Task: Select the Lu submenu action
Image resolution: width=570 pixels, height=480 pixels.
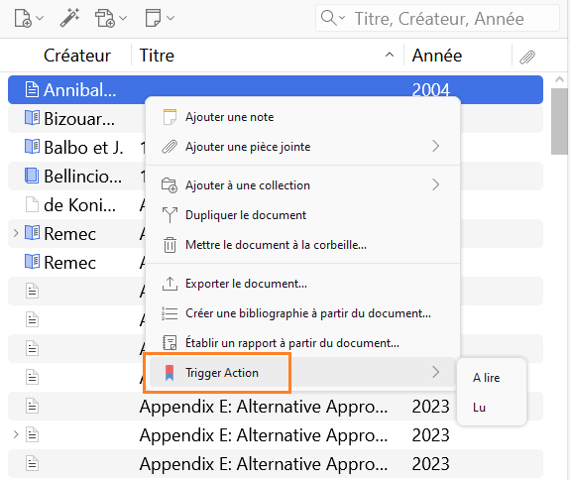Action: [491, 408]
